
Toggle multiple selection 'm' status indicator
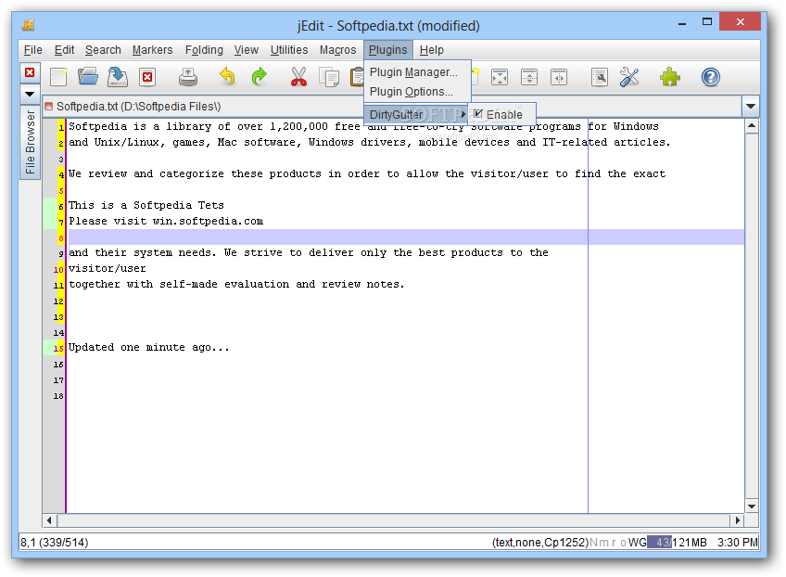[603, 543]
